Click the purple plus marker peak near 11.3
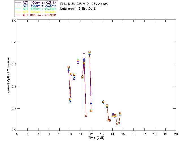Viewport: 181px width, 145px height. coord(84,54)
